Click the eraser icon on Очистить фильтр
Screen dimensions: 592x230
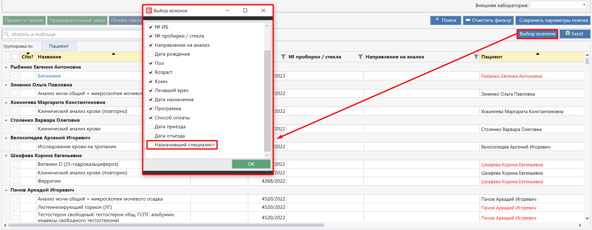468,20
